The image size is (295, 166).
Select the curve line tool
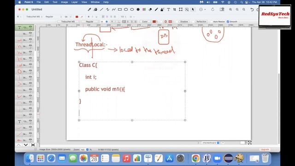[x=114, y=9]
